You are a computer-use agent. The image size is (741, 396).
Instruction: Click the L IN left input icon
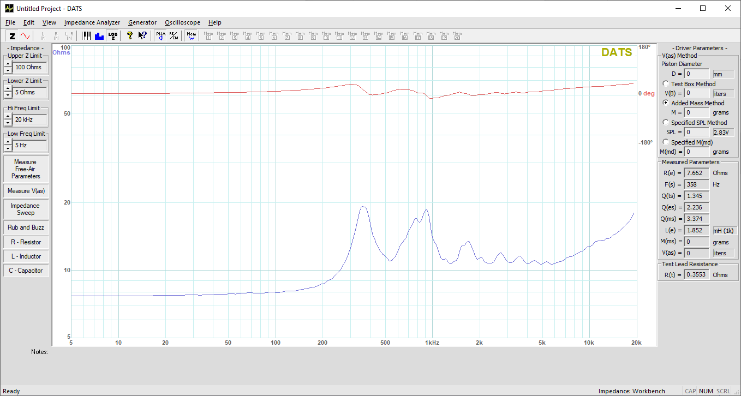click(x=43, y=36)
